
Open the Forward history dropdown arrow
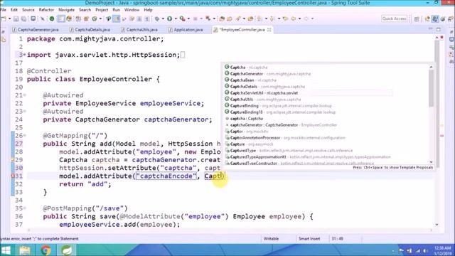point(312,18)
